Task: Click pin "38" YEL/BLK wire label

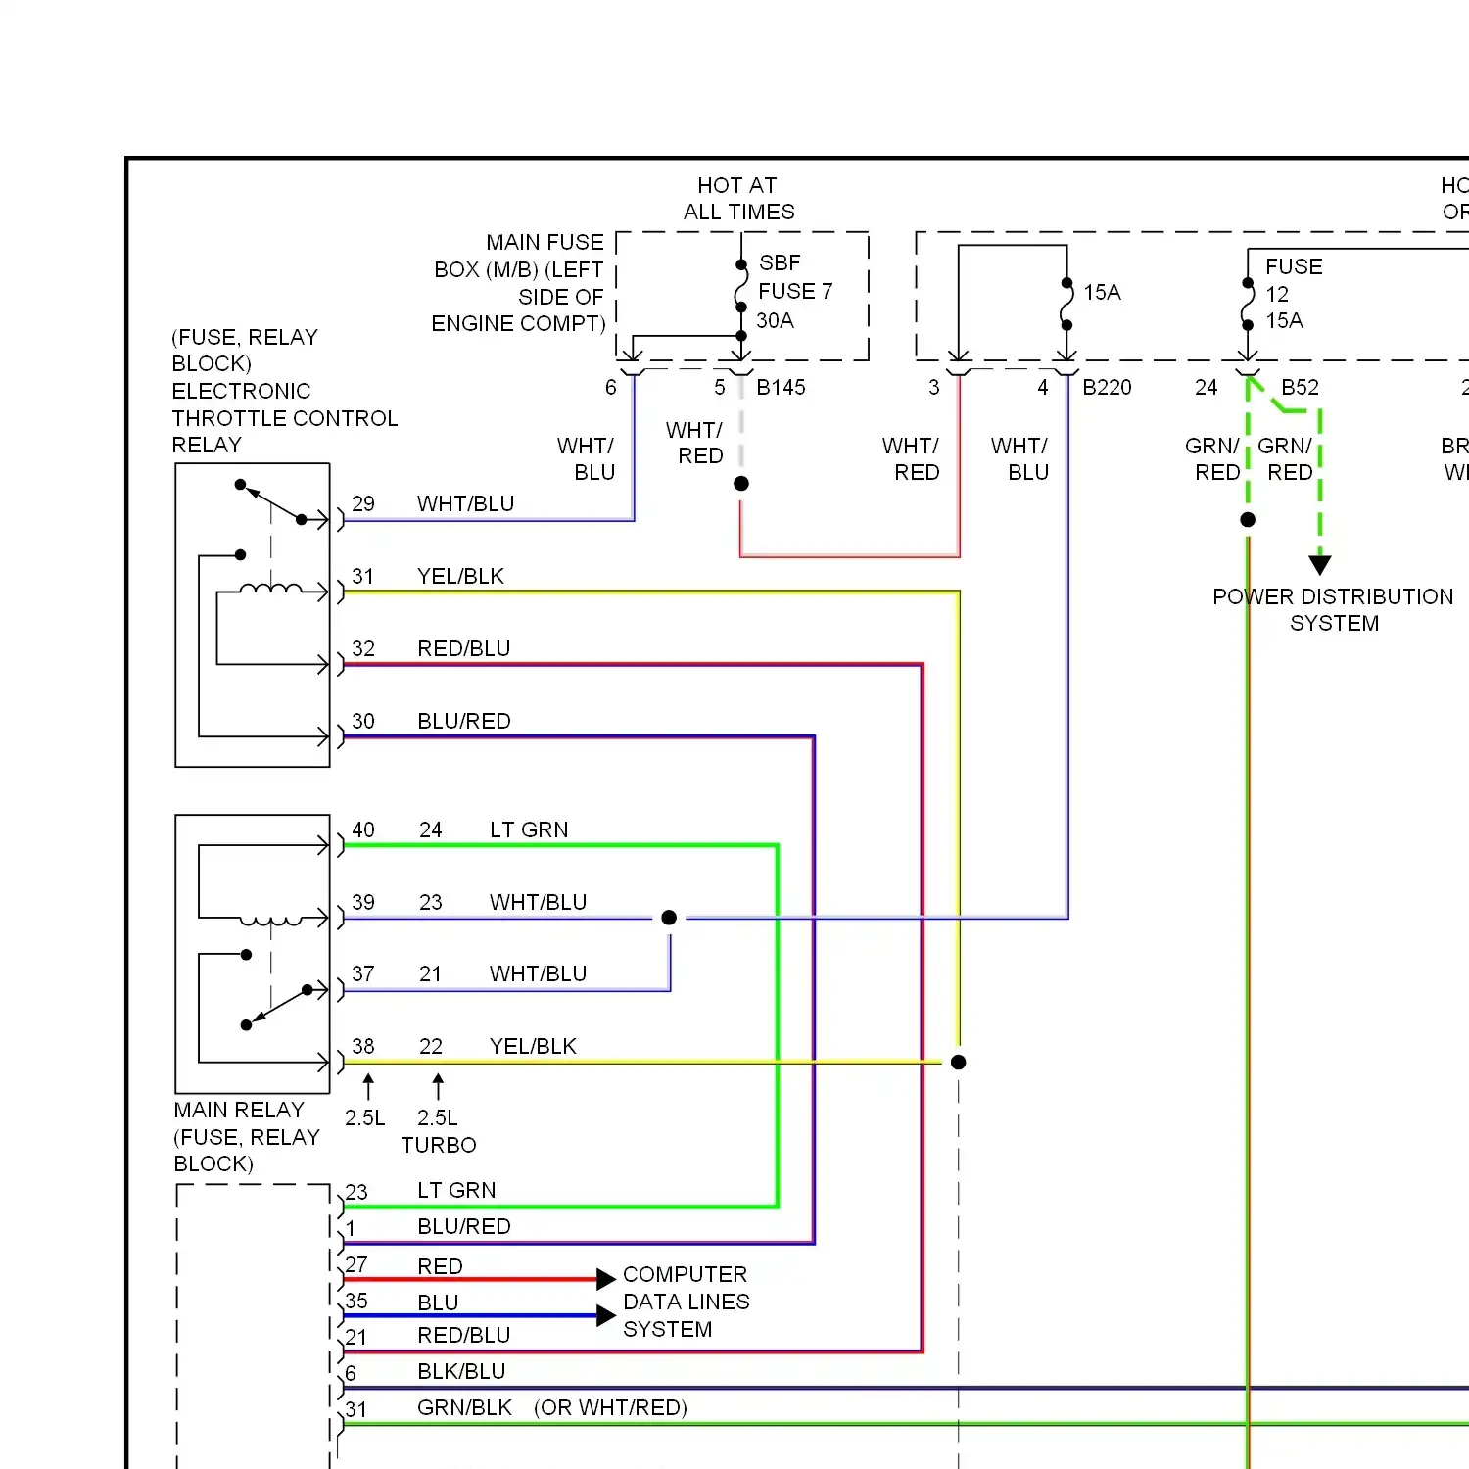Action: 533,1046
